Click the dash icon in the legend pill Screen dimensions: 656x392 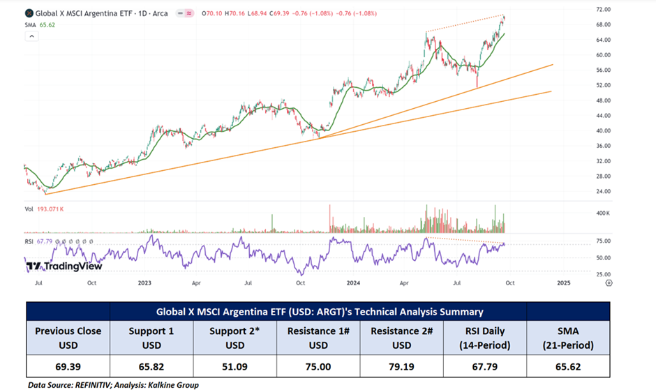tap(180, 13)
